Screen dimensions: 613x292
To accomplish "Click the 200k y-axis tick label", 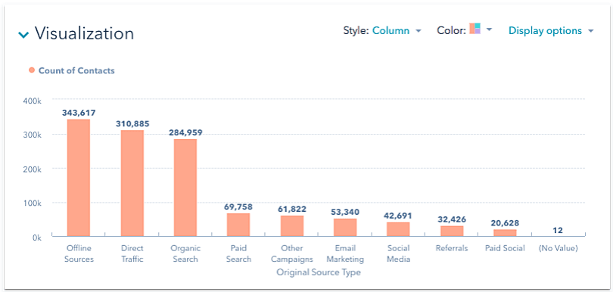I will point(32,169).
